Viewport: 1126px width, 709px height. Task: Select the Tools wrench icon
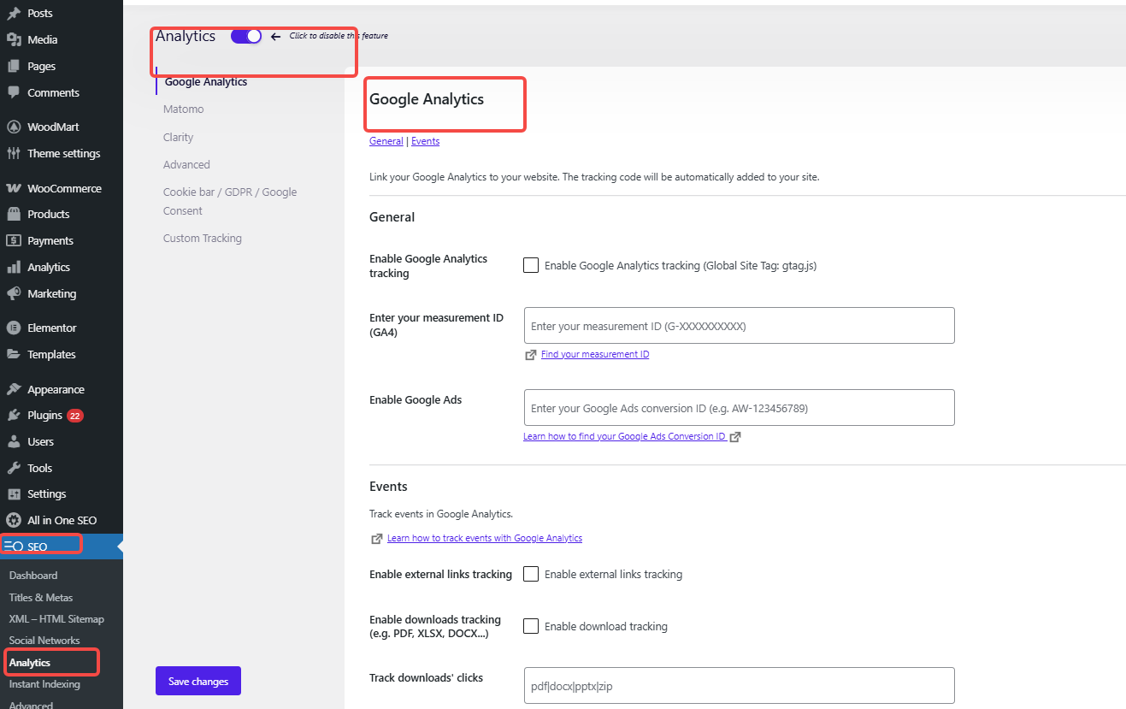coord(14,468)
